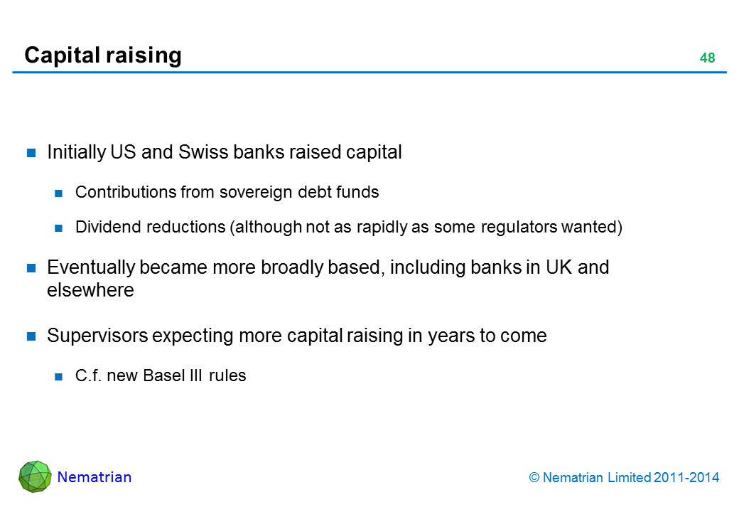
Task: Click the 'Contributions from sovereign debt funds' line
Action: [227, 192]
